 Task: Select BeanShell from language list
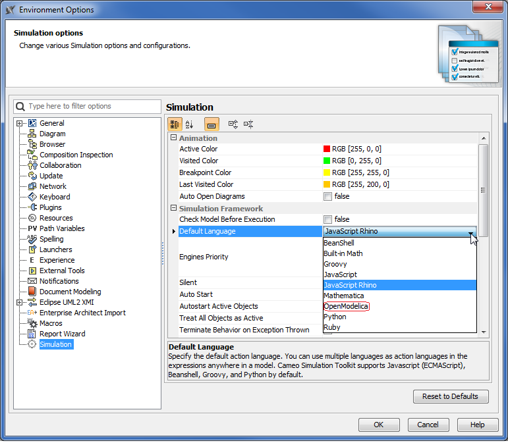(400, 244)
